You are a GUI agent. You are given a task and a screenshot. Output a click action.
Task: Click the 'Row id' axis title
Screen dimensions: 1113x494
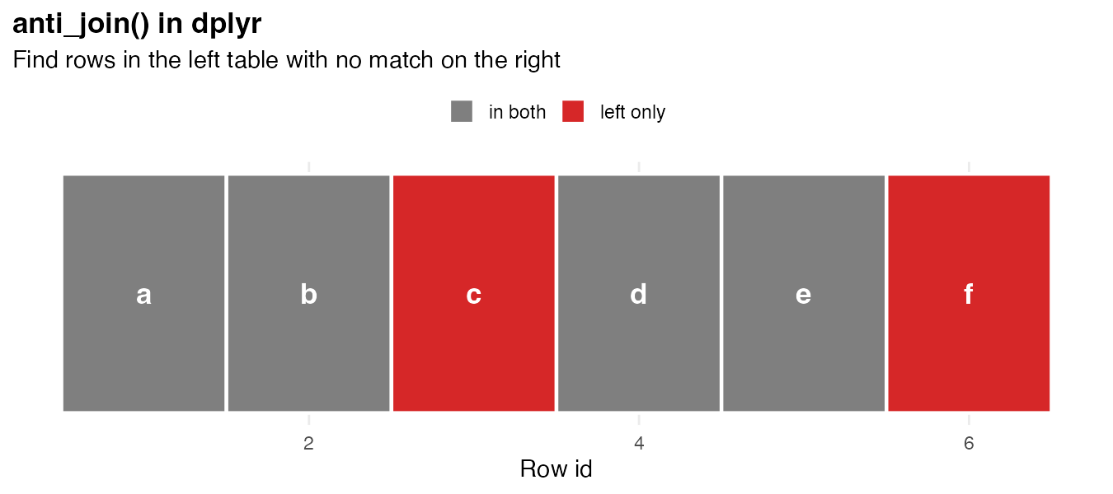pyautogui.click(x=556, y=469)
